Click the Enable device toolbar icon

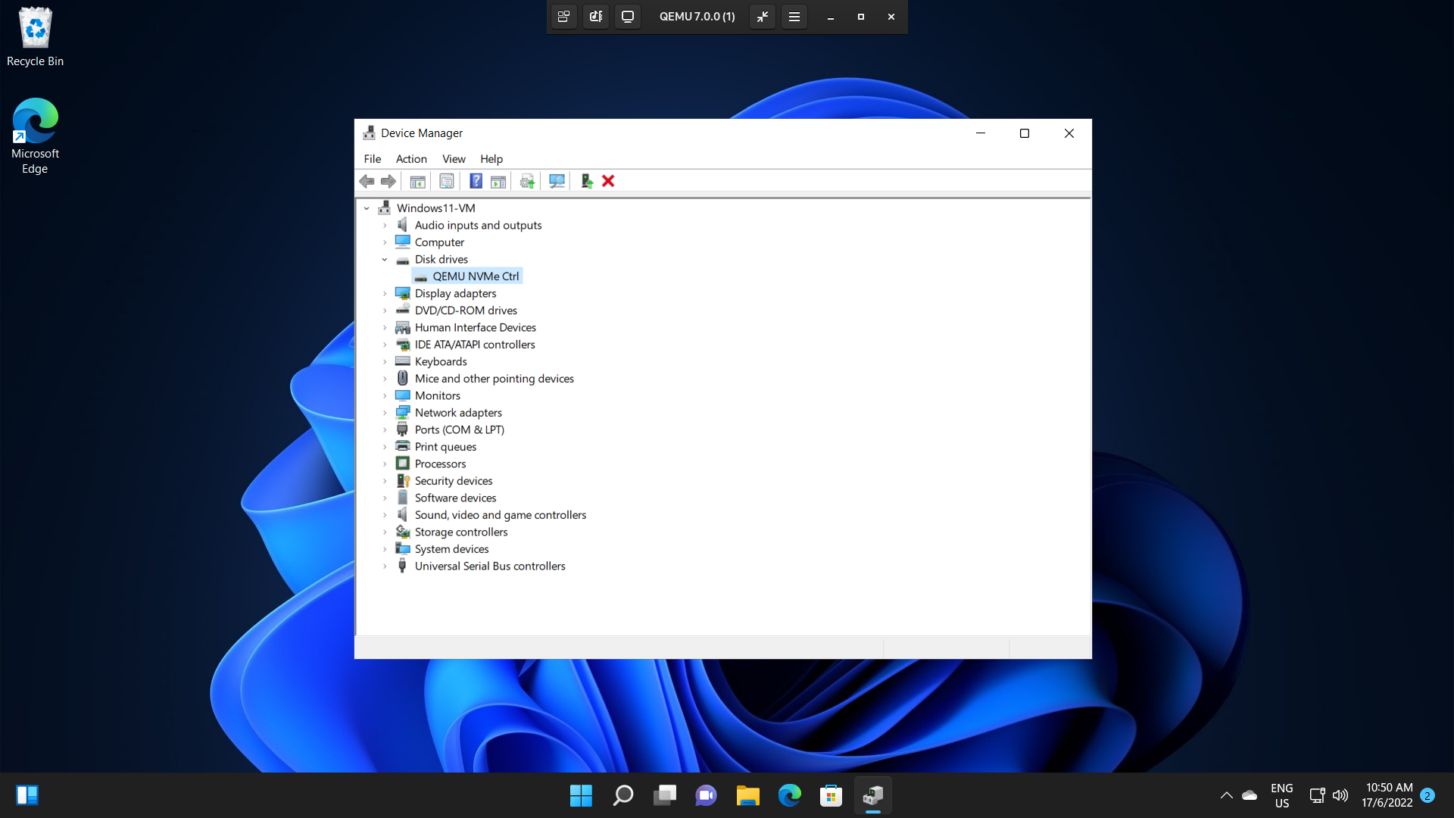tap(586, 181)
